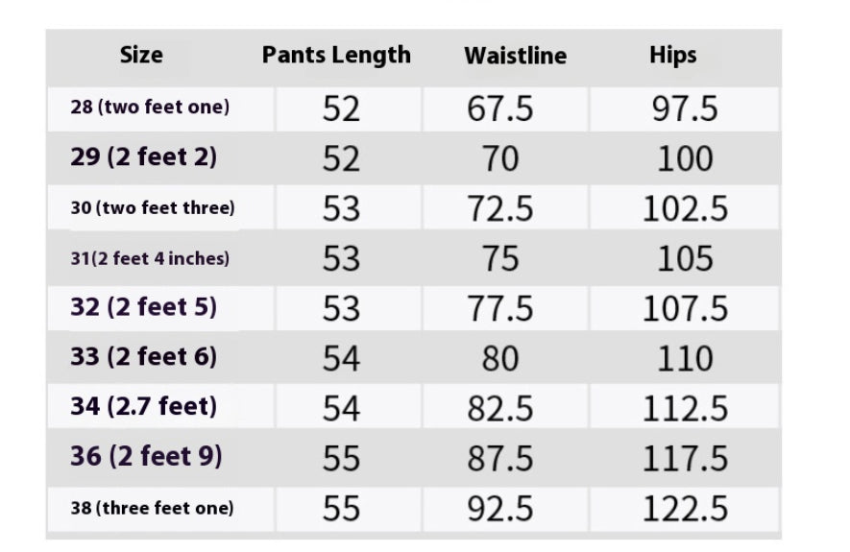Click the size 28 (two feet one) cell
Image resolution: width=850 pixels, height=552 pixels.
(150, 108)
